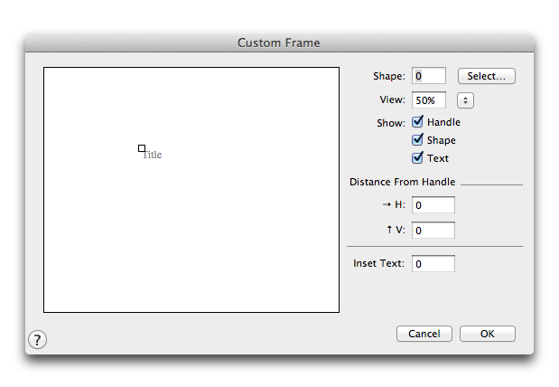Click the V distance input field
559x387 pixels.
(433, 231)
